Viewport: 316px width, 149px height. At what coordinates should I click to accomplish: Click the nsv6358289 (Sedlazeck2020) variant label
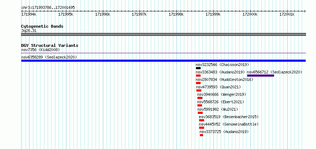tap(49, 57)
